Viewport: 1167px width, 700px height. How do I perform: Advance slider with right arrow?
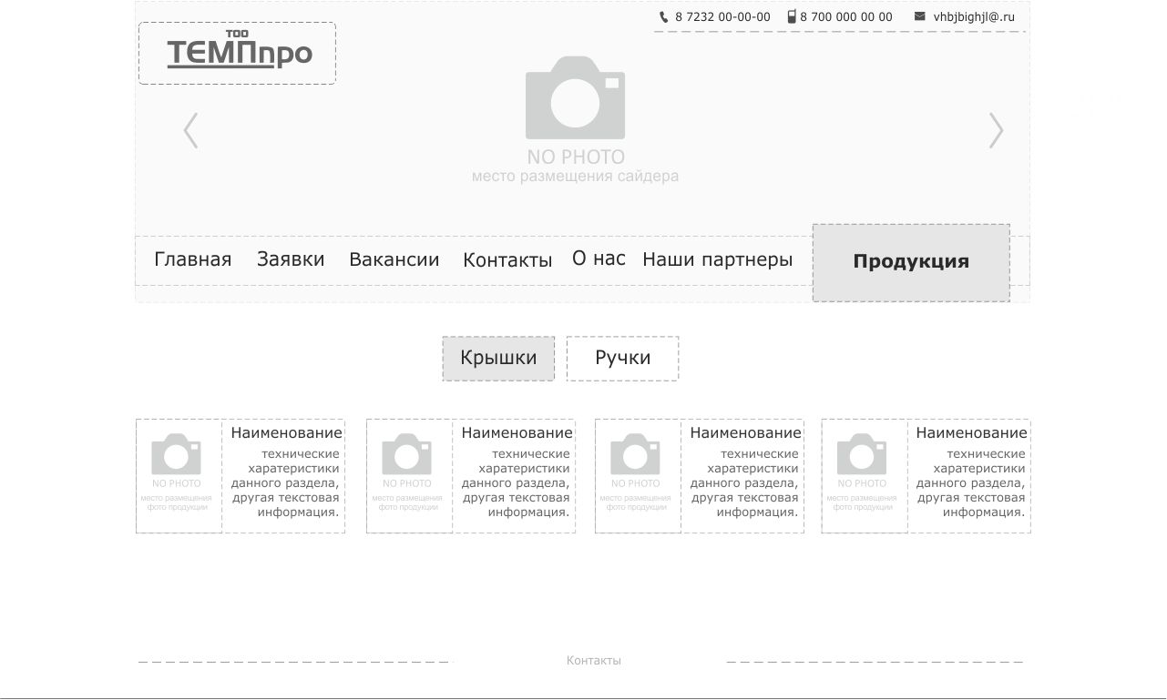click(996, 130)
